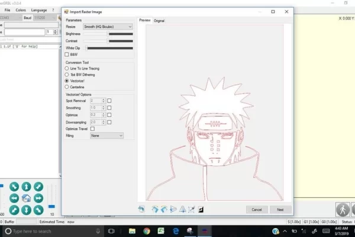Select 1bit BW Dithering radio option
The image size is (355, 237).
point(66,75)
